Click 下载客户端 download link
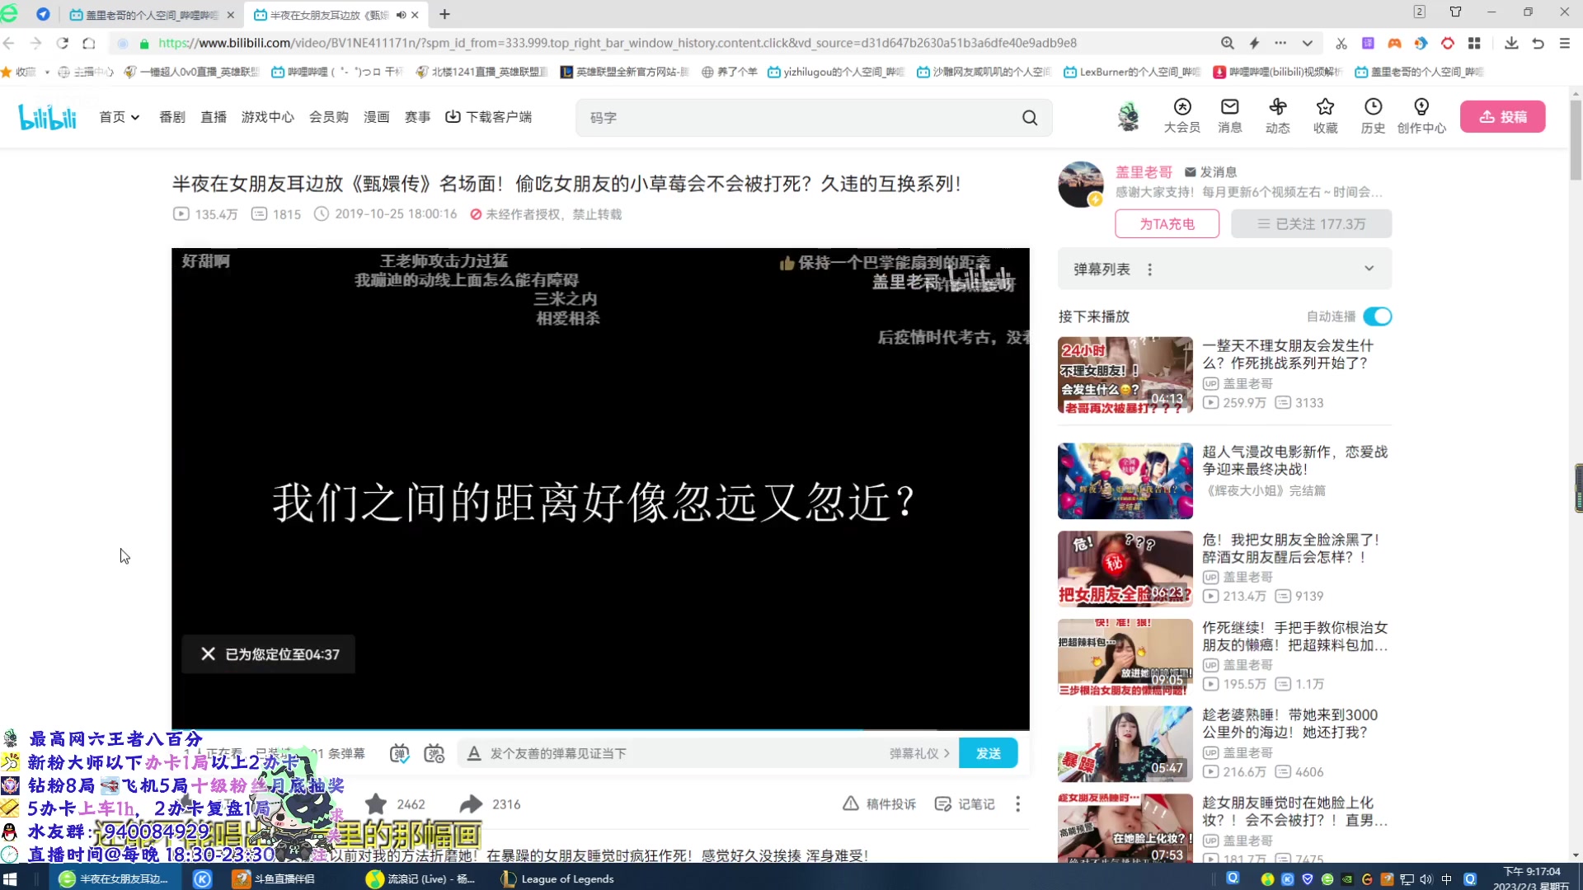 pos(488,117)
